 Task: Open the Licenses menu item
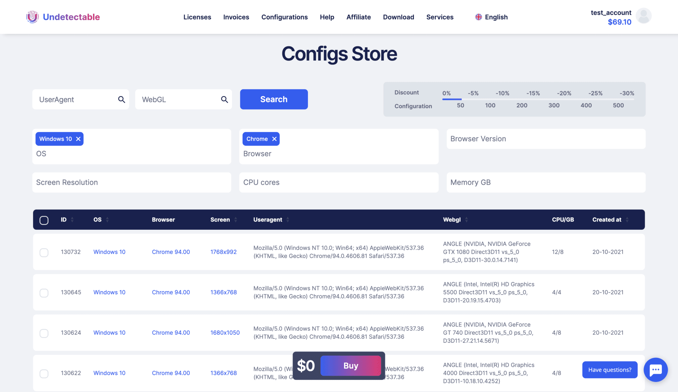(x=197, y=17)
